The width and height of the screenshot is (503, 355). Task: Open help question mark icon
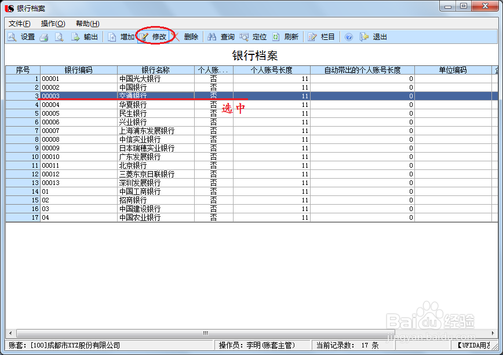click(349, 37)
